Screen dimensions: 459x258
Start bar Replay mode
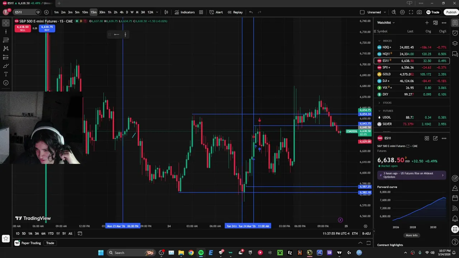click(x=235, y=12)
